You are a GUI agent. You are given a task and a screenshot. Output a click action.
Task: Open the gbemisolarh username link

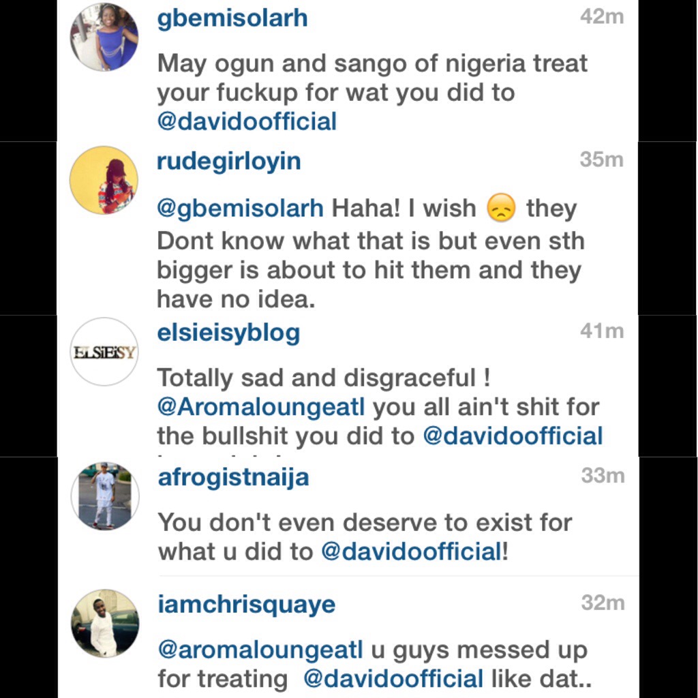[232, 18]
